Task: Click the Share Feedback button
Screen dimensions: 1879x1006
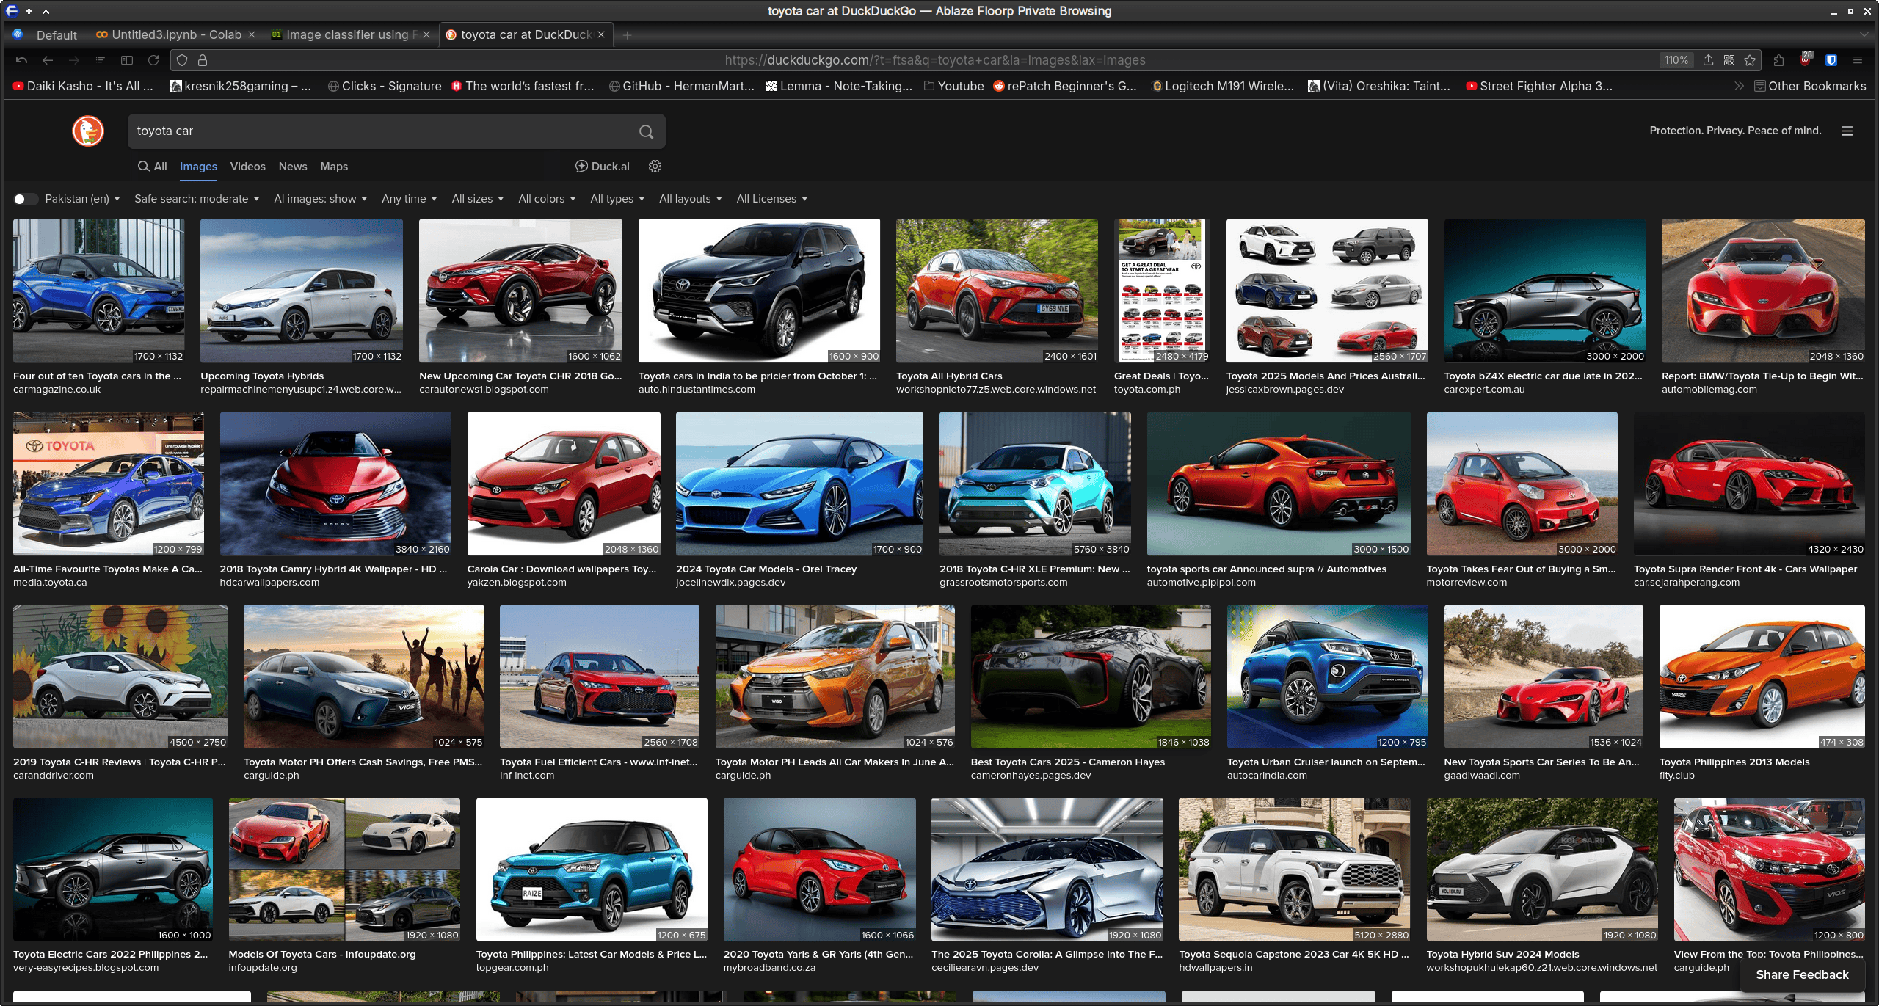Action: tap(1802, 974)
